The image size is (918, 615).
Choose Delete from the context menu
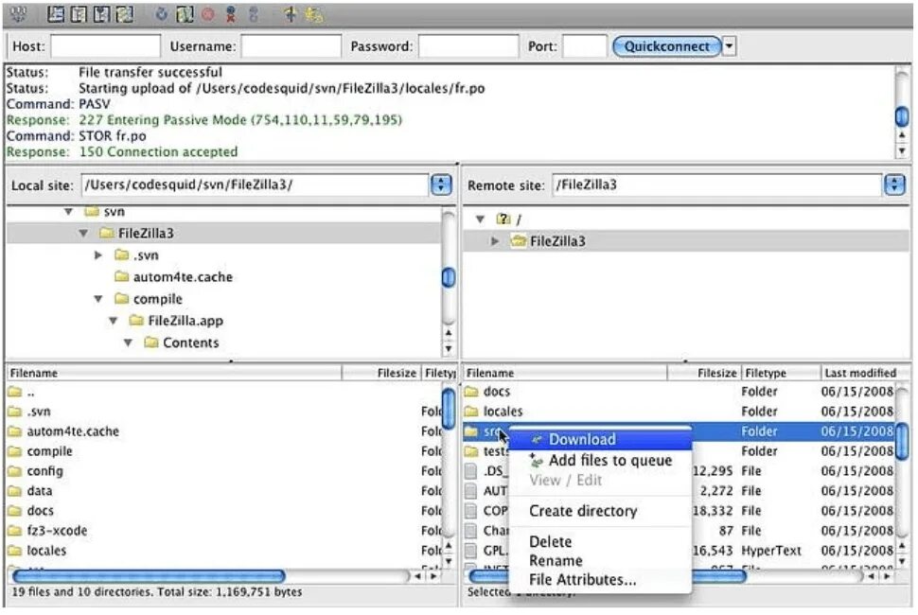[x=600, y=542]
